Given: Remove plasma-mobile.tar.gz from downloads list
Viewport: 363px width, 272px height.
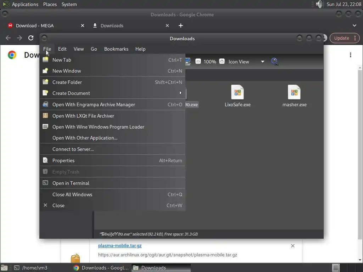Looking at the screenshot, I should point(292,246).
